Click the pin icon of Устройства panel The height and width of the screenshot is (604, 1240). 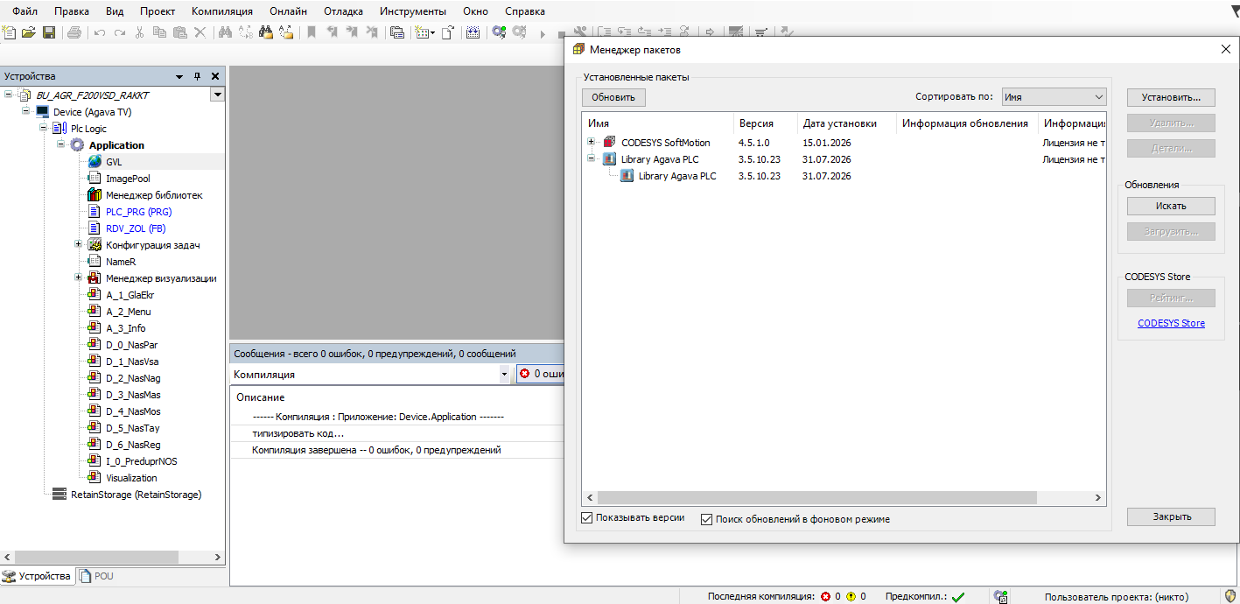(x=198, y=76)
